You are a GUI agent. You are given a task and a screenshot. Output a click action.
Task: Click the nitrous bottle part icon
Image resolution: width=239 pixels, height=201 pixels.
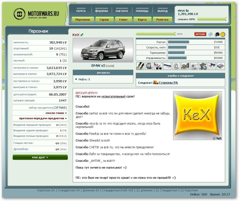212,66
